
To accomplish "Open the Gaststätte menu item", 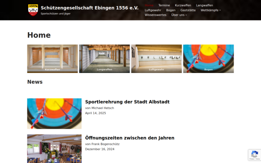I will click(188, 10).
